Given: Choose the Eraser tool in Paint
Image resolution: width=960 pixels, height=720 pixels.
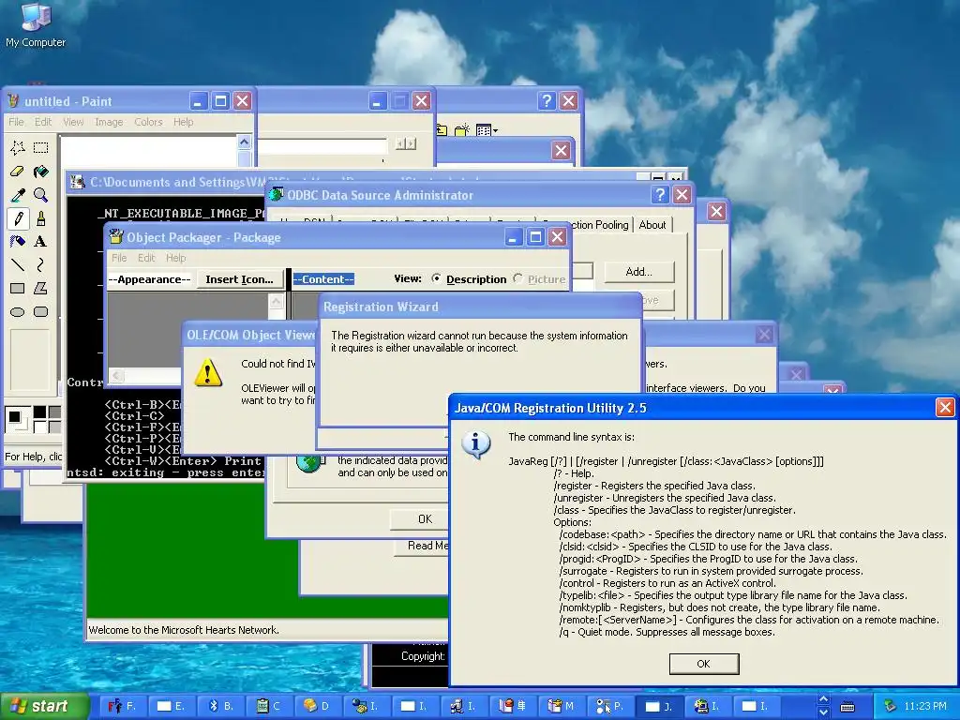Looking at the screenshot, I should (x=18, y=172).
